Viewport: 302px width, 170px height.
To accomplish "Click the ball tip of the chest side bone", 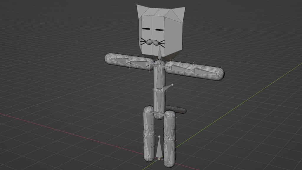I will 172,85.
